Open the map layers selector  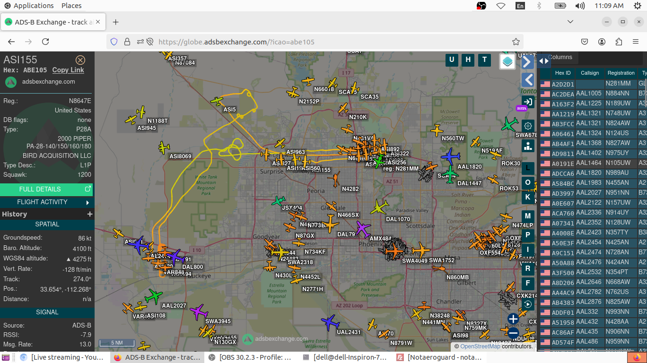point(507,61)
